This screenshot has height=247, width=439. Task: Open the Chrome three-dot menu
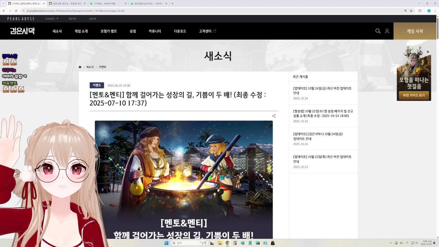point(436,11)
